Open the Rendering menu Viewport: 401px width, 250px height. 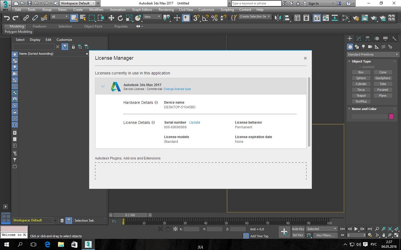tap(166, 10)
